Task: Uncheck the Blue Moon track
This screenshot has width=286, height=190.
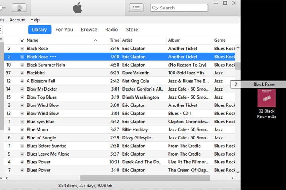Action: pos(22,130)
